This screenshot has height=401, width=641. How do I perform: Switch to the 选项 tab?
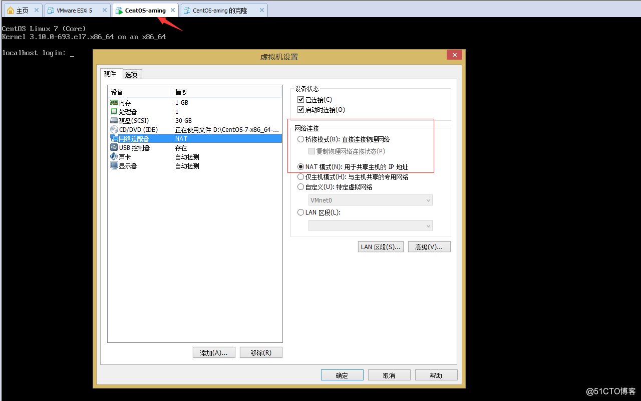132,75
